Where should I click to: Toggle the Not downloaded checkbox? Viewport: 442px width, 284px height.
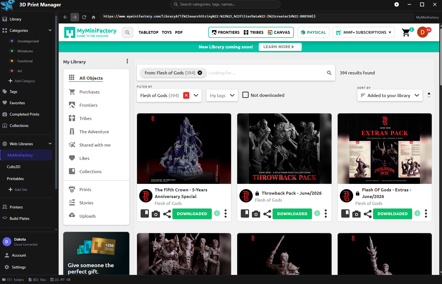[x=245, y=95]
